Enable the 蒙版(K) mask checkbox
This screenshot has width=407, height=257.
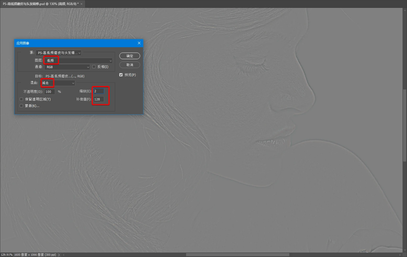(x=21, y=106)
